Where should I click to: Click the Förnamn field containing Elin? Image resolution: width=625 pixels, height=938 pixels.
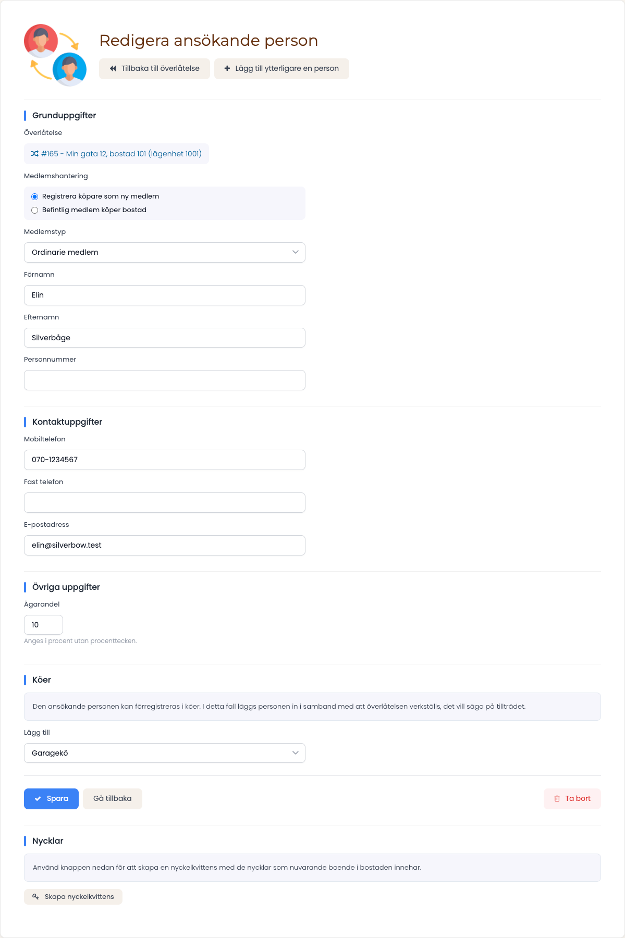click(x=165, y=295)
